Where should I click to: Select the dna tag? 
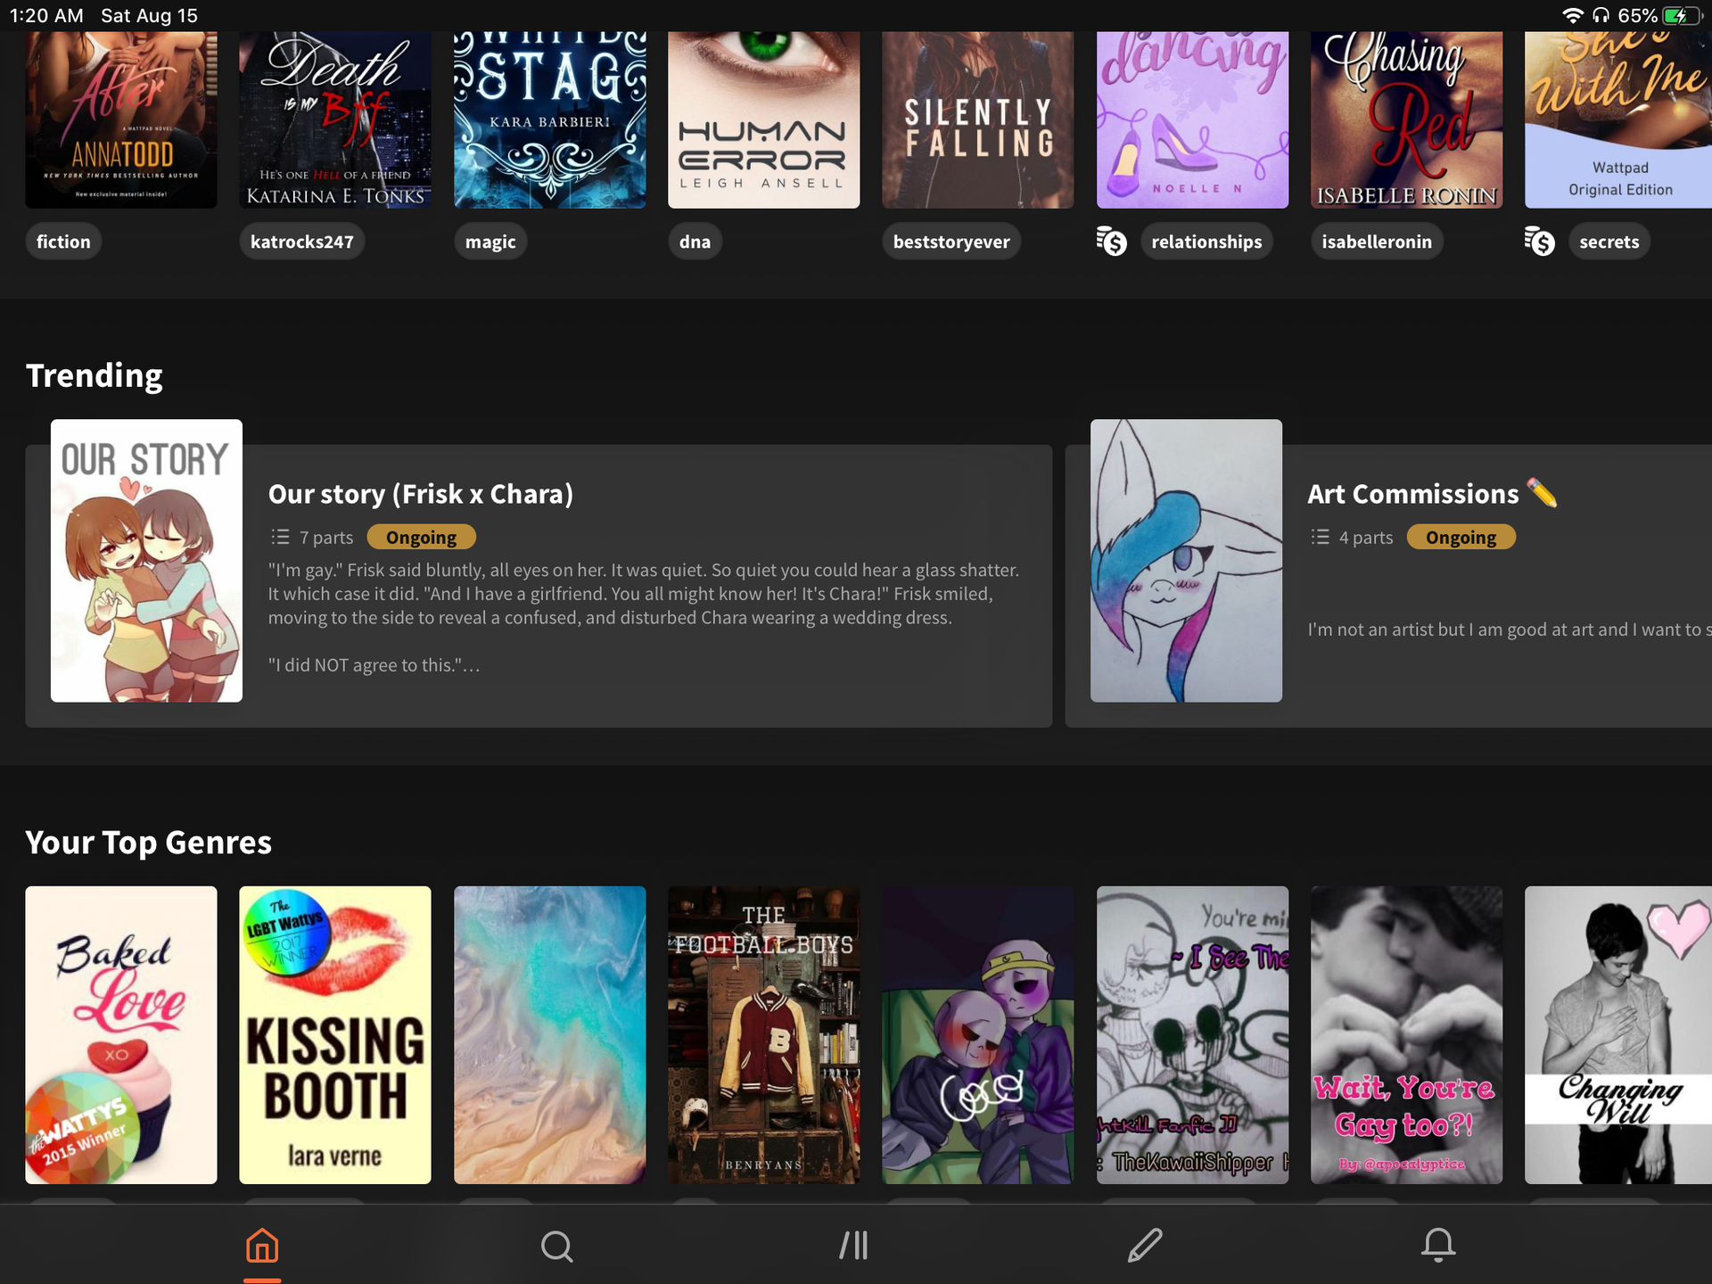coord(695,242)
